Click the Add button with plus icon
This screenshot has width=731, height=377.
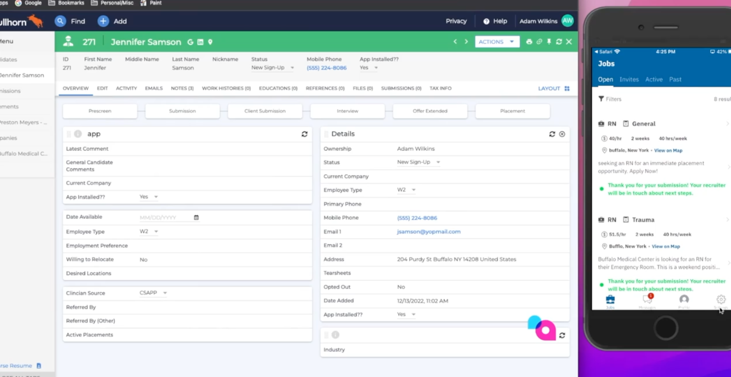[x=112, y=21]
